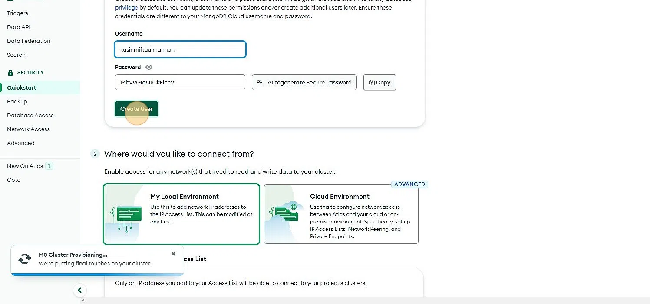Viewport: 650px width, 304px height.
Task: Click the horizontal scrollbar left arrow
Action: [x=83, y=301]
